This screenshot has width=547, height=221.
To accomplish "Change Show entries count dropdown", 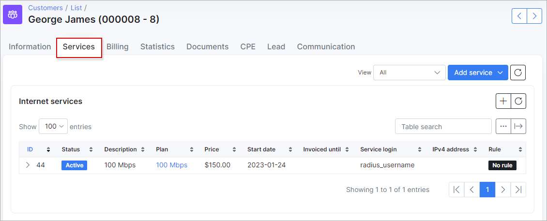I will tap(53, 126).
